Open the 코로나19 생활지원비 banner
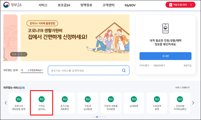The image size is (201, 120). [x=75, y=38]
